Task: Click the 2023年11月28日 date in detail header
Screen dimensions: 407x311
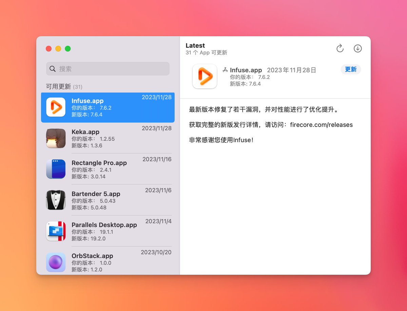Action: [x=292, y=70]
